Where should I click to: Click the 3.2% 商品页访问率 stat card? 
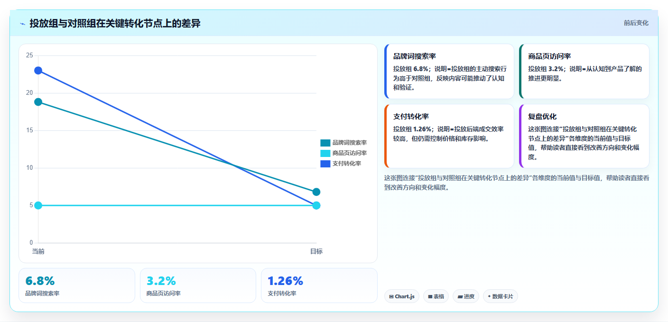(198, 285)
